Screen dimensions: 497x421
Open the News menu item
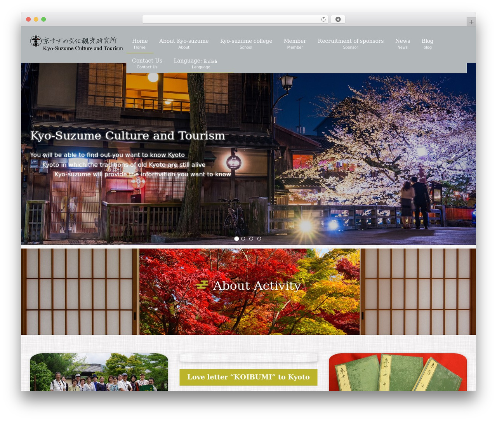403,43
